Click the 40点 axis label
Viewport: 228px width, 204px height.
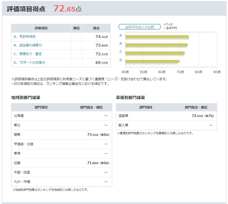coord(125,72)
